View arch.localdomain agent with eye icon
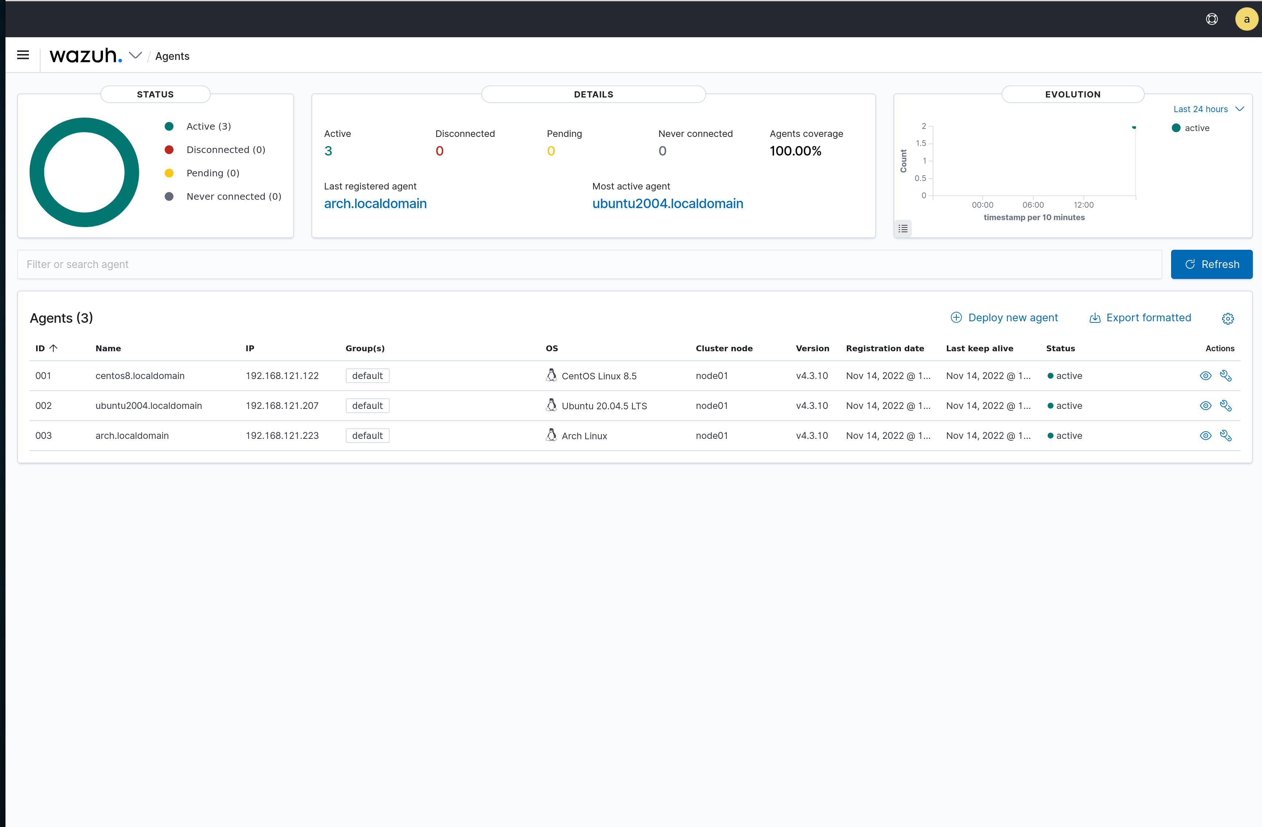This screenshot has height=827, width=1262. click(1205, 436)
